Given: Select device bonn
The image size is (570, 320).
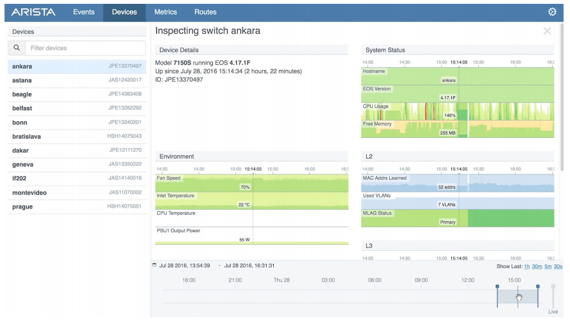Looking at the screenshot, I should (77, 122).
